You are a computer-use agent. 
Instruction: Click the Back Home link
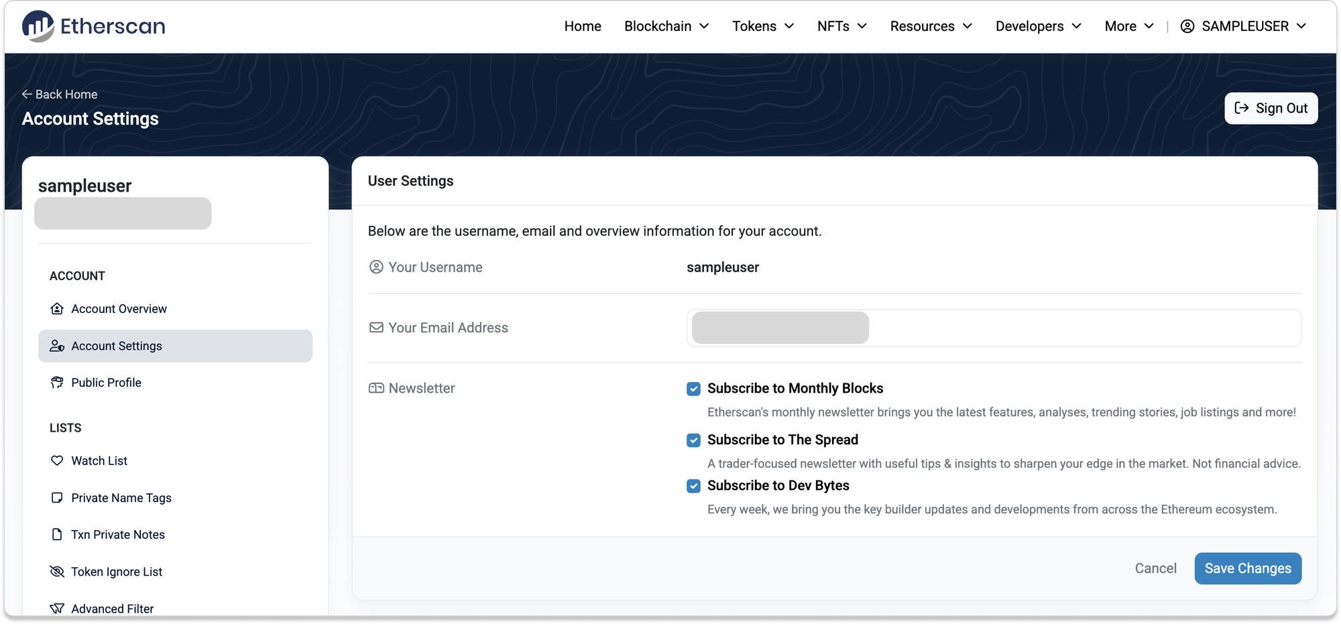60,95
